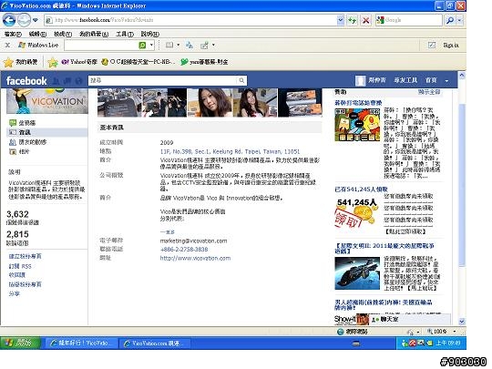Click the Google search box in toolbar

pos(409,20)
